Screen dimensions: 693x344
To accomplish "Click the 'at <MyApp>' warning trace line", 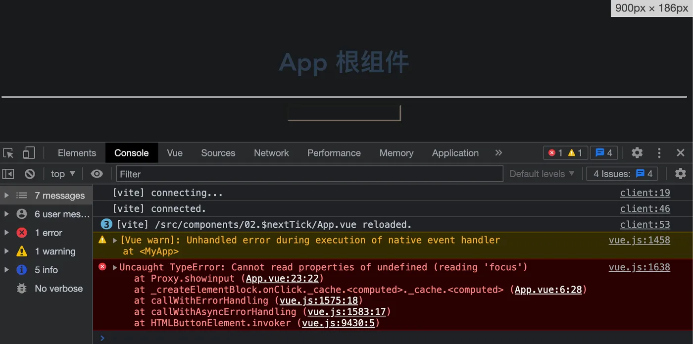I will pos(150,251).
